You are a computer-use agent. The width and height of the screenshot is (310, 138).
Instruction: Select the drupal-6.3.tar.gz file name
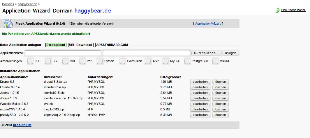point(56,82)
